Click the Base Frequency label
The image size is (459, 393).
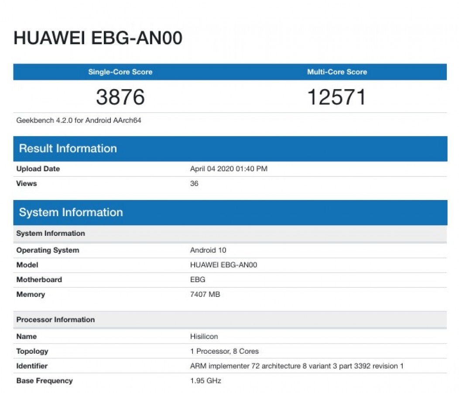click(x=45, y=381)
